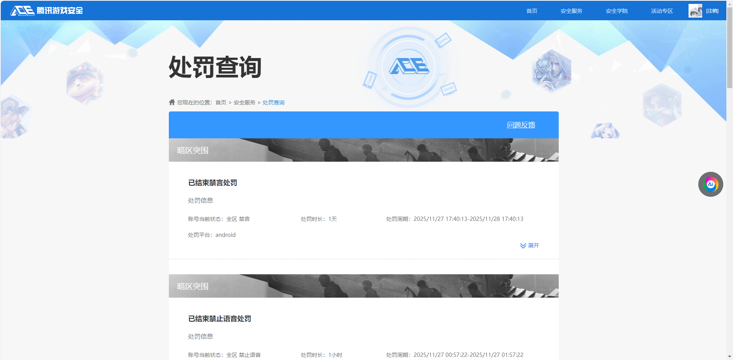Click the scrollbar down arrow

(730, 356)
